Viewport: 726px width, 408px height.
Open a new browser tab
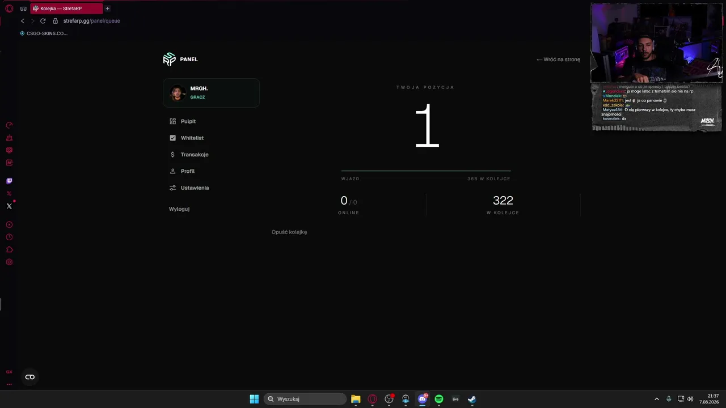(x=107, y=8)
